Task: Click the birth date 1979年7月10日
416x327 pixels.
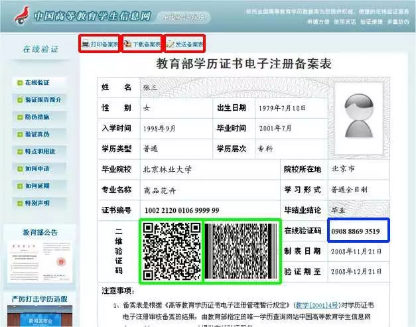Action: pyautogui.click(x=282, y=108)
